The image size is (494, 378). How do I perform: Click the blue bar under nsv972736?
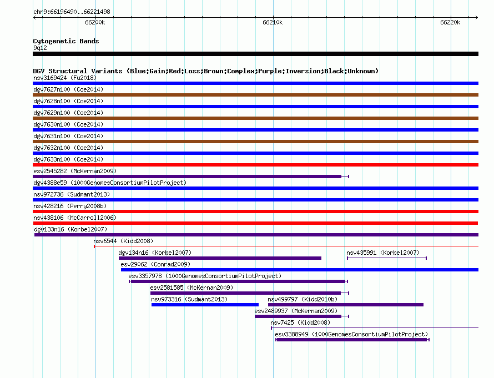[255, 200]
